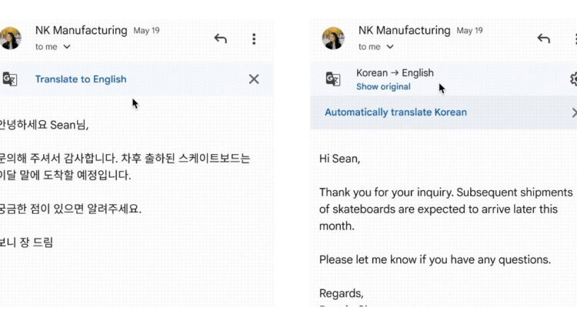Viewport: 577px width, 331px height.
Task: Click the Korean → English language label
Action: tap(395, 73)
